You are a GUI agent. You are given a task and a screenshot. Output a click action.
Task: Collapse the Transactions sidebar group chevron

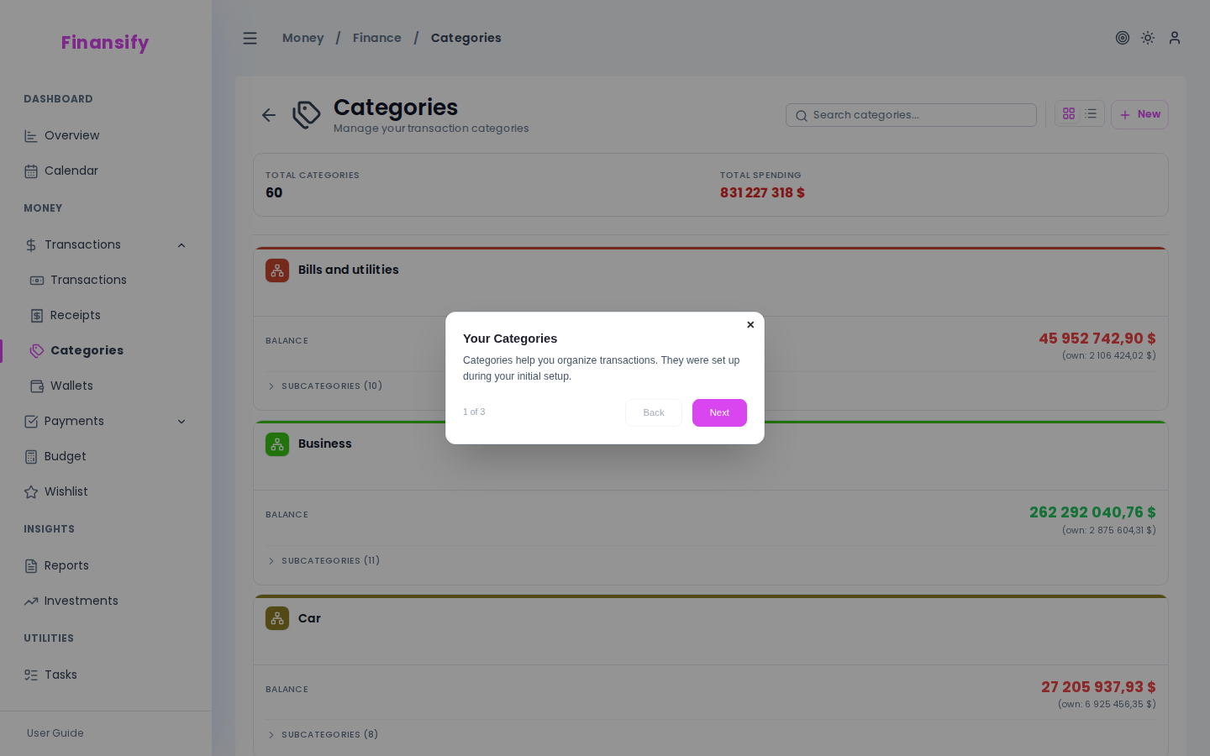click(182, 244)
